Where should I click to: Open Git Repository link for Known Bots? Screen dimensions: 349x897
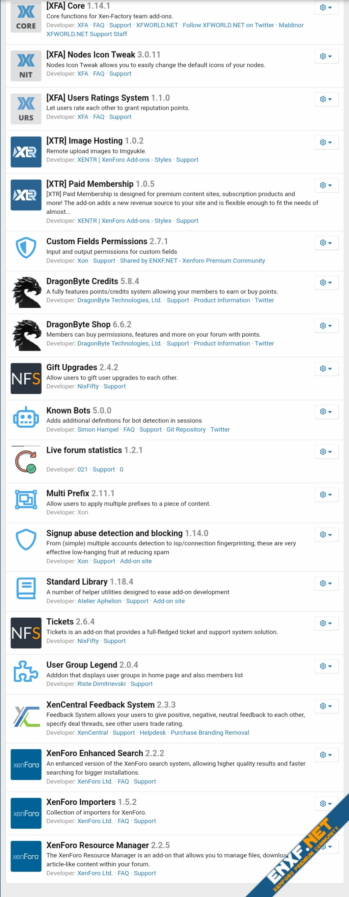[x=186, y=429]
